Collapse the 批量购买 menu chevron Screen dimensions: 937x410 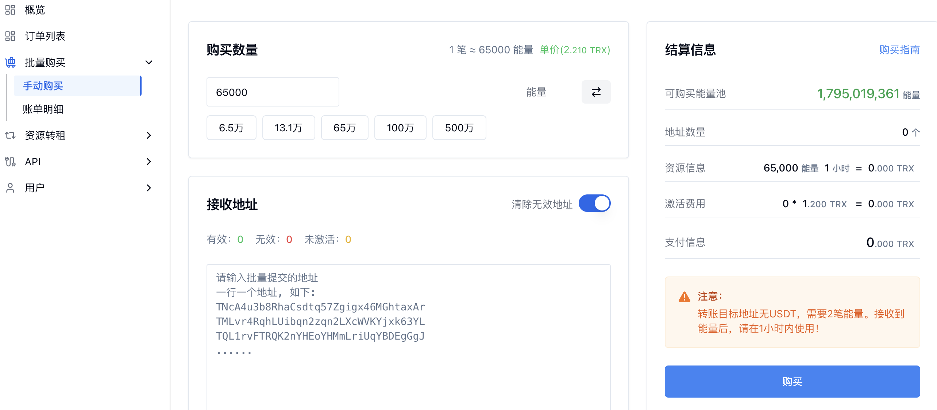pos(149,62)
